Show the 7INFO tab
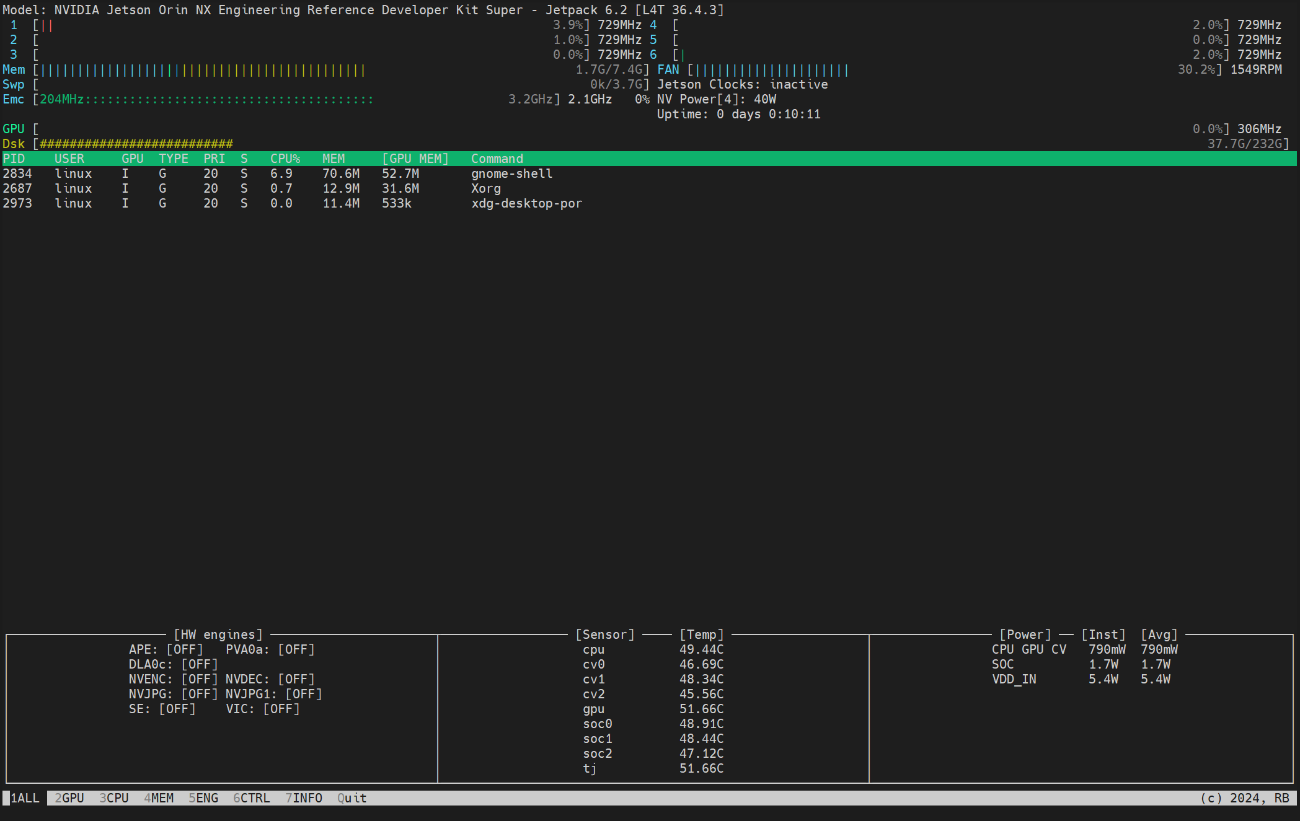1300x821 pixels. pyautogui.click(x=304, y=798)
